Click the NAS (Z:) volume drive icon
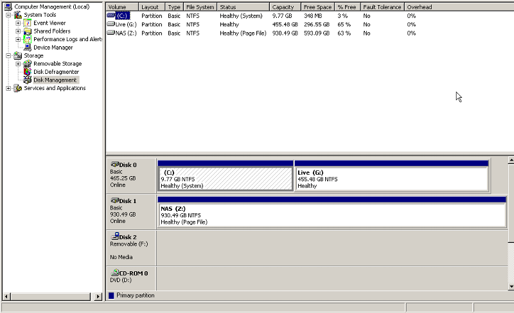The image size is (514, 313). (x=111, y=32)
